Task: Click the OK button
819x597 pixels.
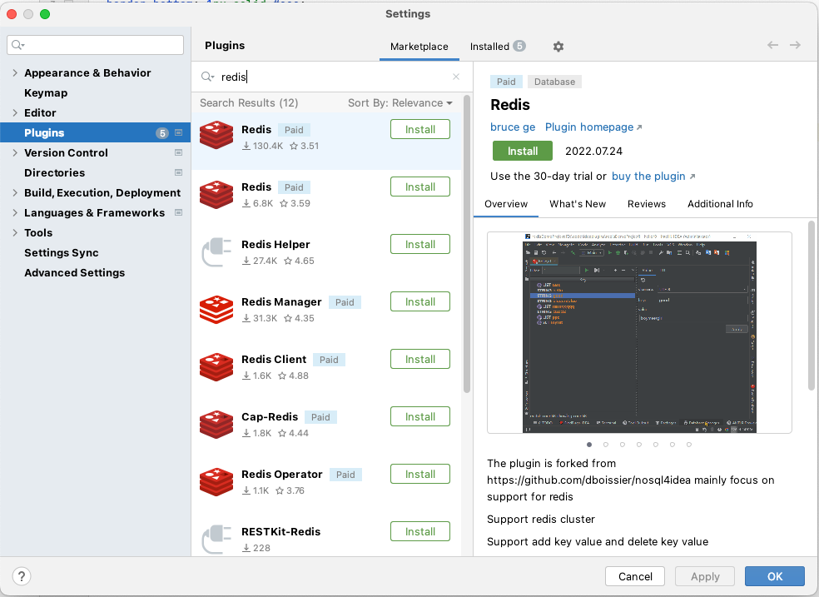Action: [775, 576]
